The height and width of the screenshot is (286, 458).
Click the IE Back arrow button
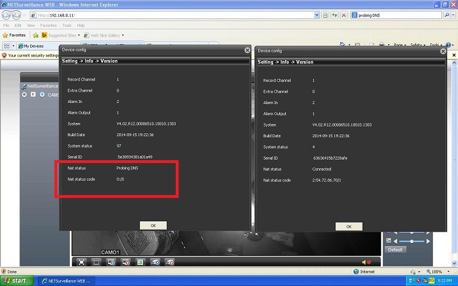tap(6, 15)
